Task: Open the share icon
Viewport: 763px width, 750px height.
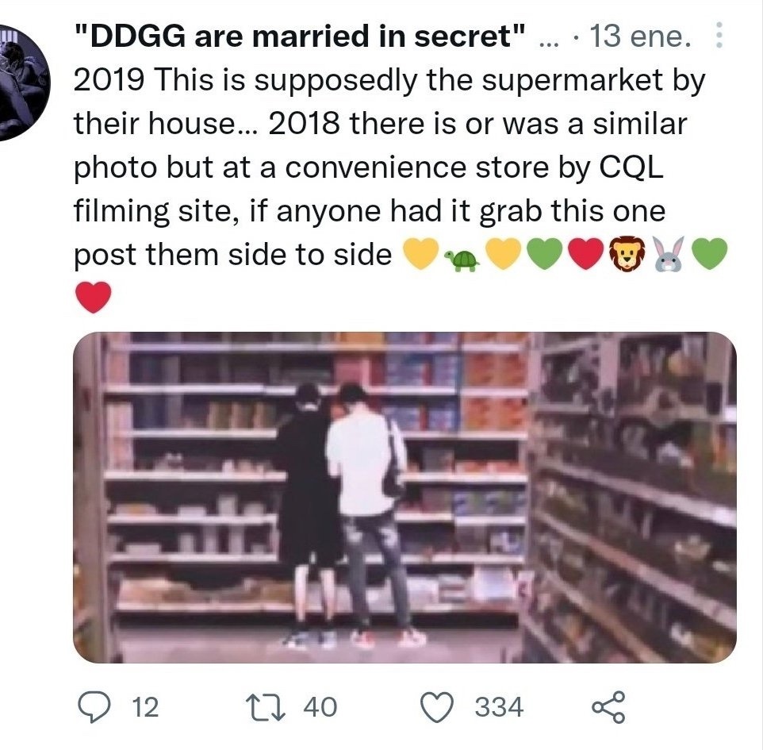Action: [x=608, y=706]
